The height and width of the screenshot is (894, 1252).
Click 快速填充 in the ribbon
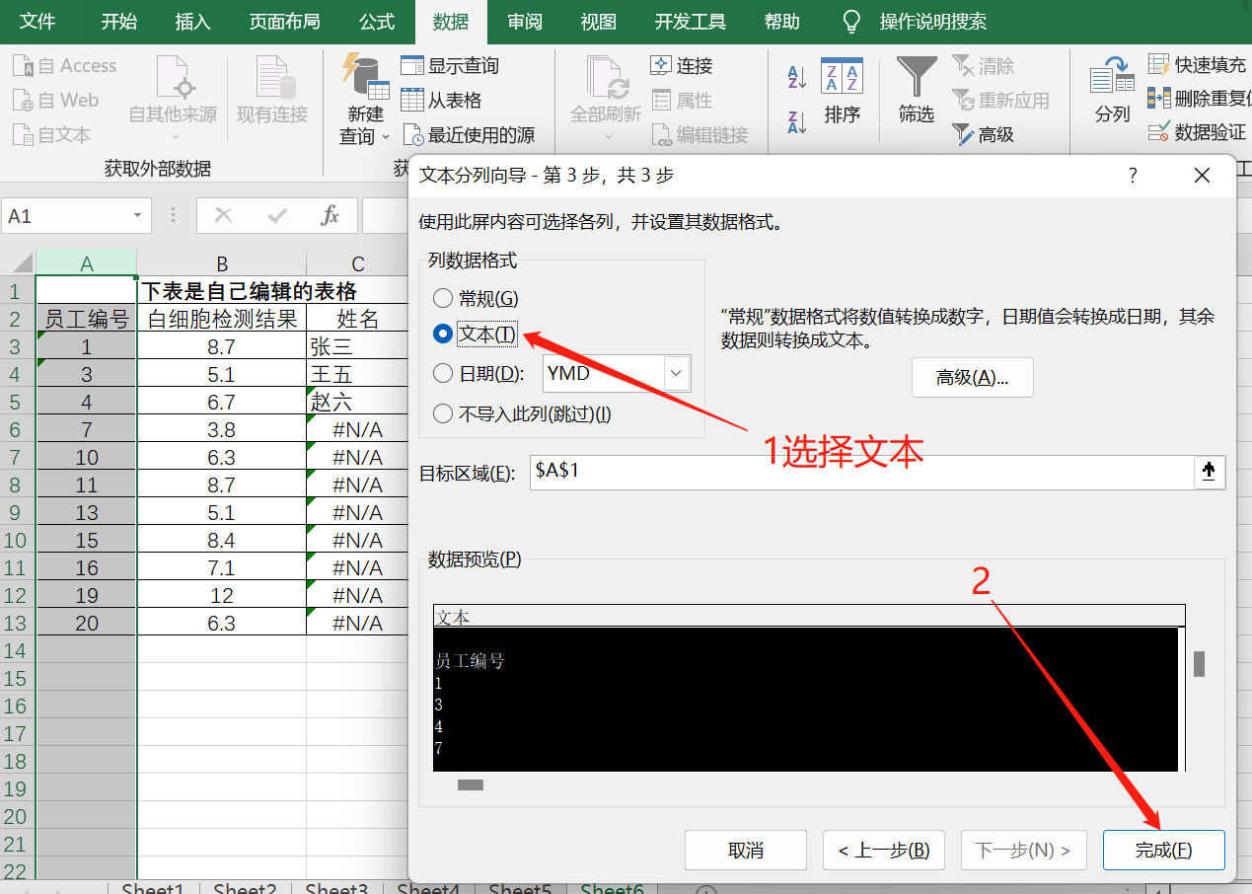1197,65
